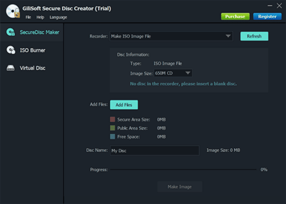Click the 'No disc in the recorder' message

point(183,84)
